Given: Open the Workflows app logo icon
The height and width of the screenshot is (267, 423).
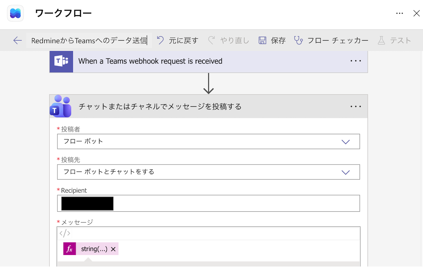Looking at the screenshot, I should [15, 13].
